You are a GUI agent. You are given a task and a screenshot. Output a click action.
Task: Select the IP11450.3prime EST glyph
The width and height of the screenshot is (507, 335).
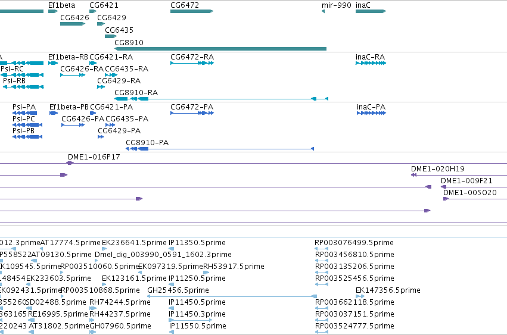tap(191, 320)
